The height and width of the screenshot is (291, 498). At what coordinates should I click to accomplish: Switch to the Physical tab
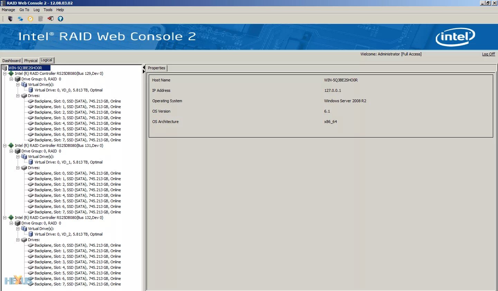pyautogui.click(x=31, y=61)
